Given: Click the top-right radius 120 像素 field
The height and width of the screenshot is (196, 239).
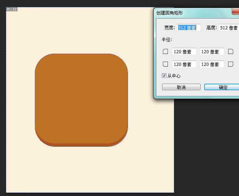Looking at the screenshot, I should tap(211, 52).
